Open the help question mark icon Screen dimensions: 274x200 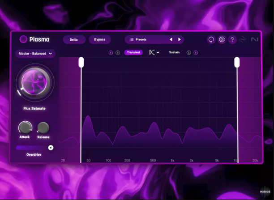pyautogui.click(x=232, y=40)
